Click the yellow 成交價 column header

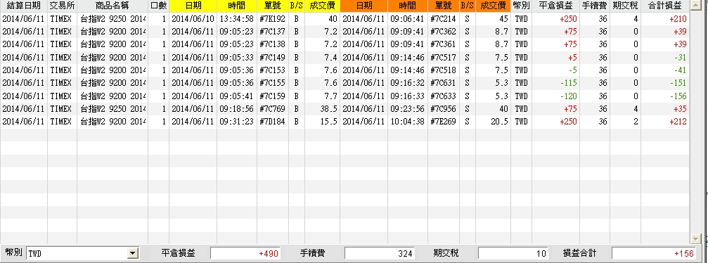(322, 6)
